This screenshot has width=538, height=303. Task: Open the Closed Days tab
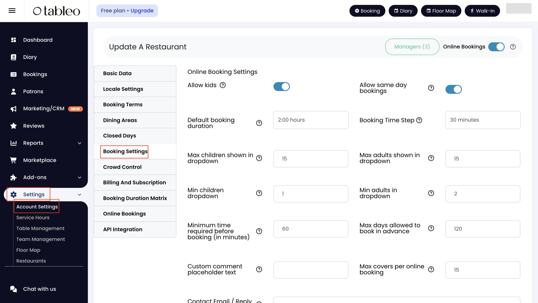tap(135, 136)
